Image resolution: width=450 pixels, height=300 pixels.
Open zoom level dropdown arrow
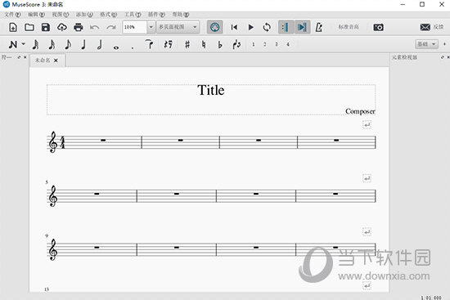151,27
